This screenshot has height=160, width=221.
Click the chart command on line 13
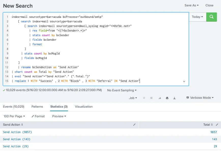click(19, 72)
